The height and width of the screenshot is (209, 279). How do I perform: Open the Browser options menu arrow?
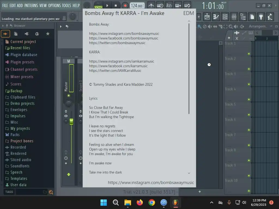3,26
